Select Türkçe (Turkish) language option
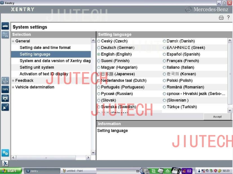The height and width of the screenshot is (174, 233). tap(180, 107)
